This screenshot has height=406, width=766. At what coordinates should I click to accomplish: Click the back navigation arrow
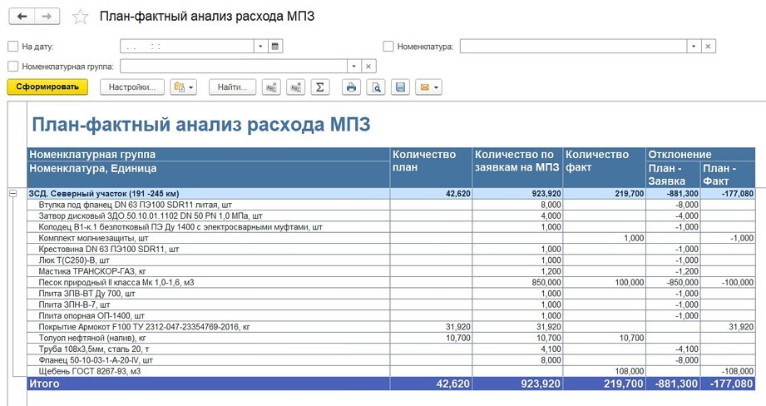point(22,17)
